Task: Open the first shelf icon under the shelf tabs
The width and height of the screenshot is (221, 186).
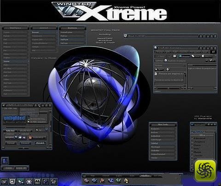Action: tap(87, 180)
